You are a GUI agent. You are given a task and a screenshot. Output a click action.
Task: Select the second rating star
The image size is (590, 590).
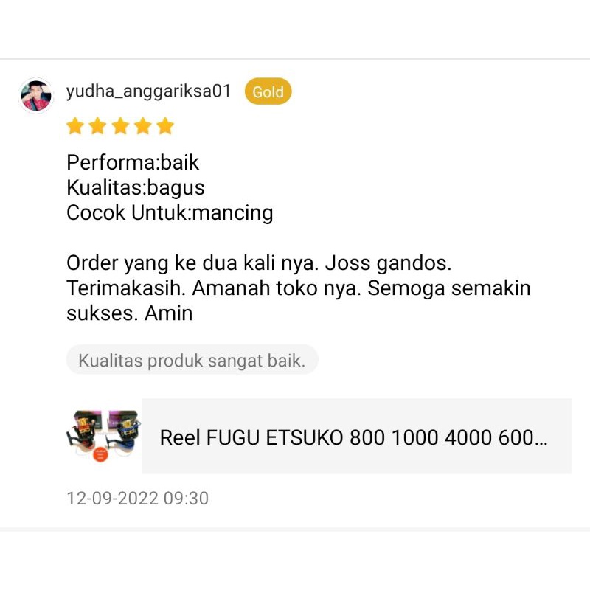pyautogui.click(x=97, y=126)
